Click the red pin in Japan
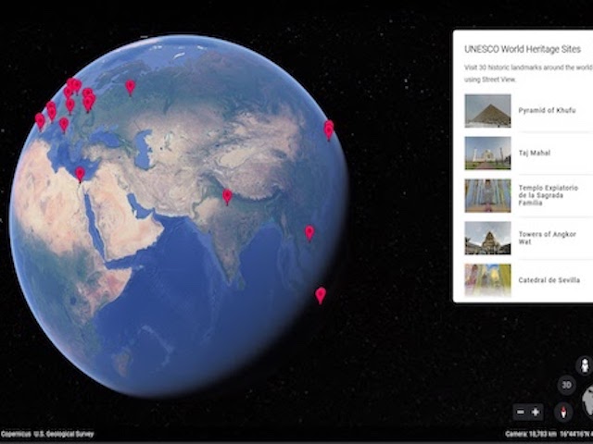 pos(328,129)
